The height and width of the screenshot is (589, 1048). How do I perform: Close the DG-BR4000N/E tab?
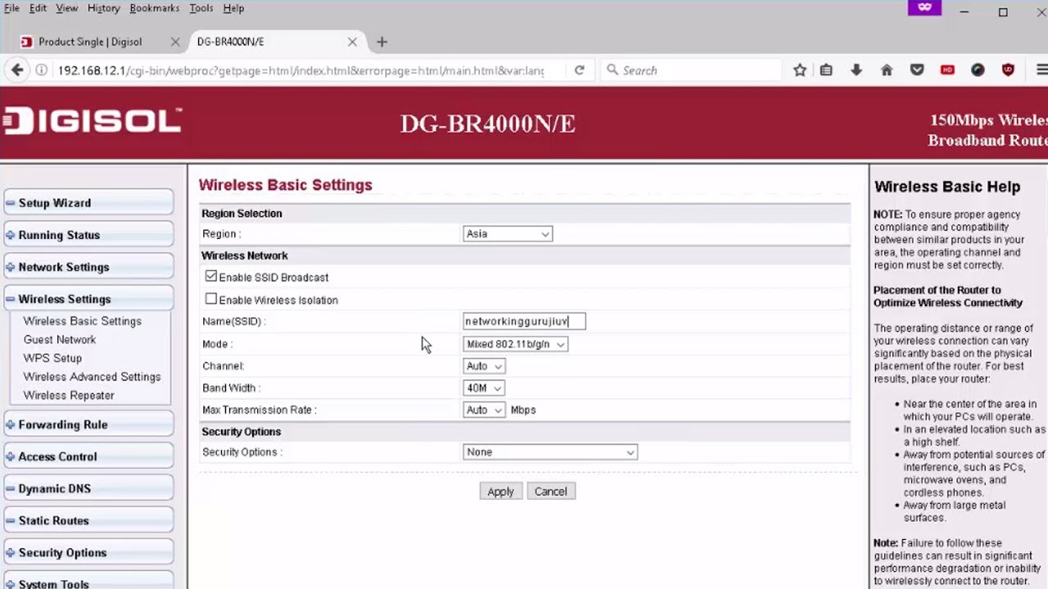352,42
